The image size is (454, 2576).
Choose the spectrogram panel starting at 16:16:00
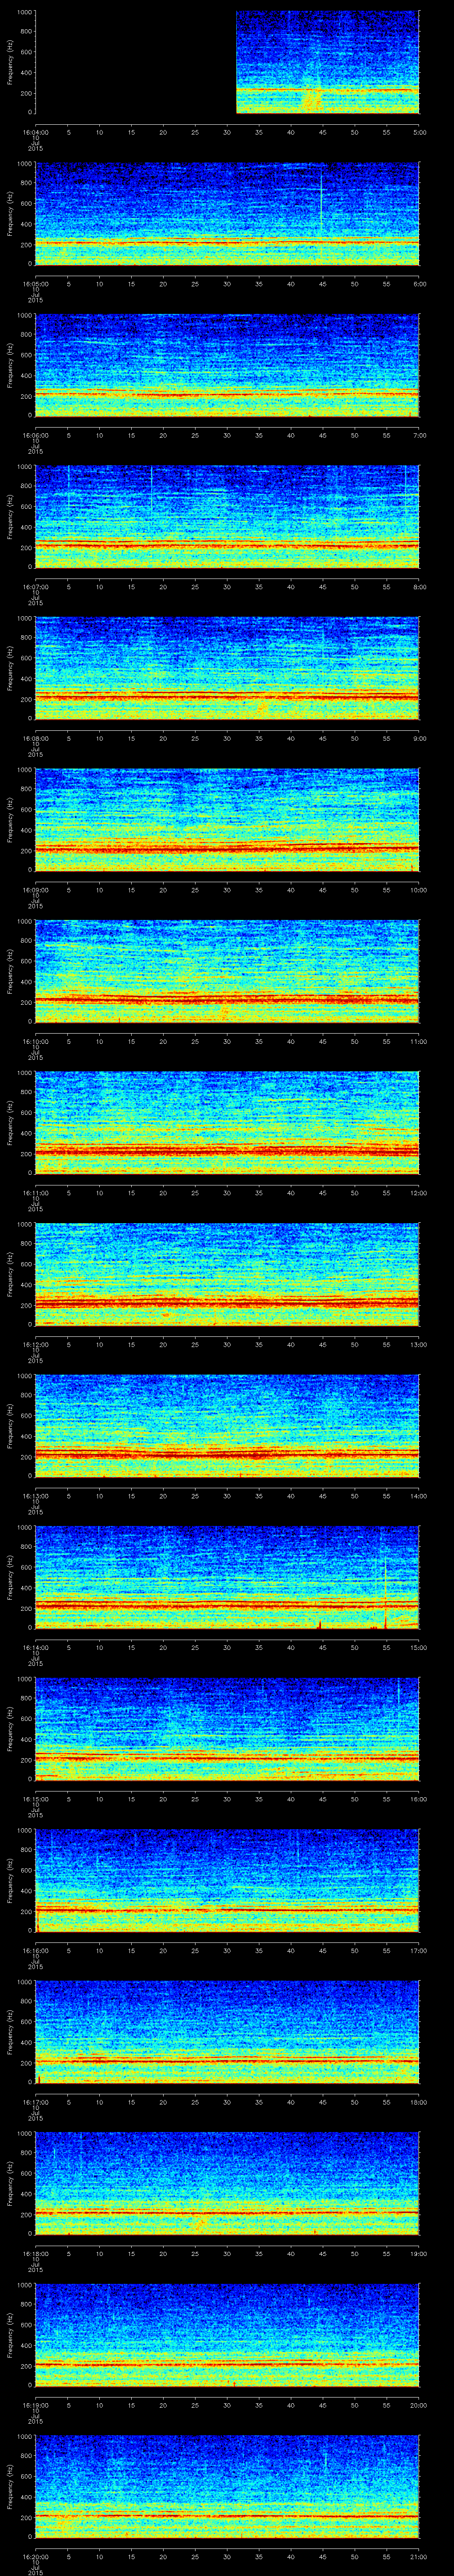[x=227, y=1881]
